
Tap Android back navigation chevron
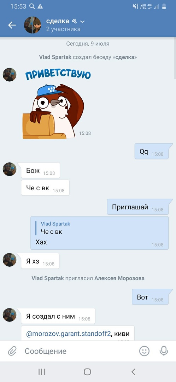pyautogui.click(x=133, y=371)
